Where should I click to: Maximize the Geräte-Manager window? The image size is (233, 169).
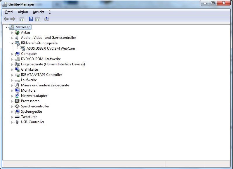pyautogui.click(x=213, y=3)
